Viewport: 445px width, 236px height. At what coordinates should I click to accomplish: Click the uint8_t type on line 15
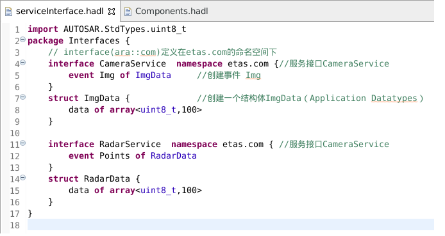158,191
